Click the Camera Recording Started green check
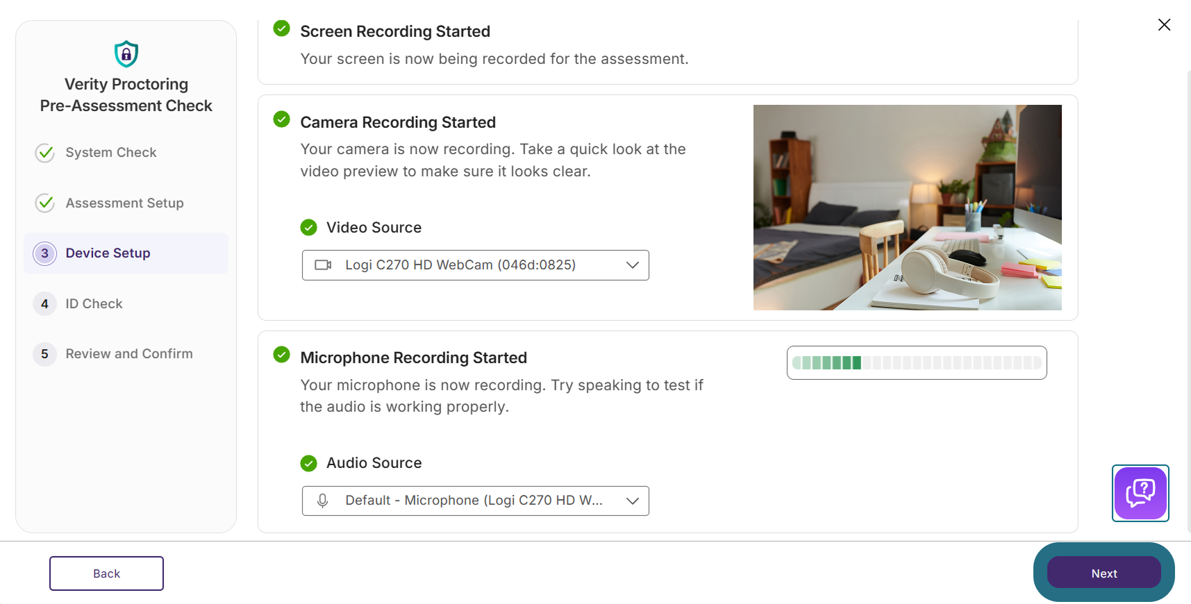Screen dimensions: 1191x604 tap(281, 119)
